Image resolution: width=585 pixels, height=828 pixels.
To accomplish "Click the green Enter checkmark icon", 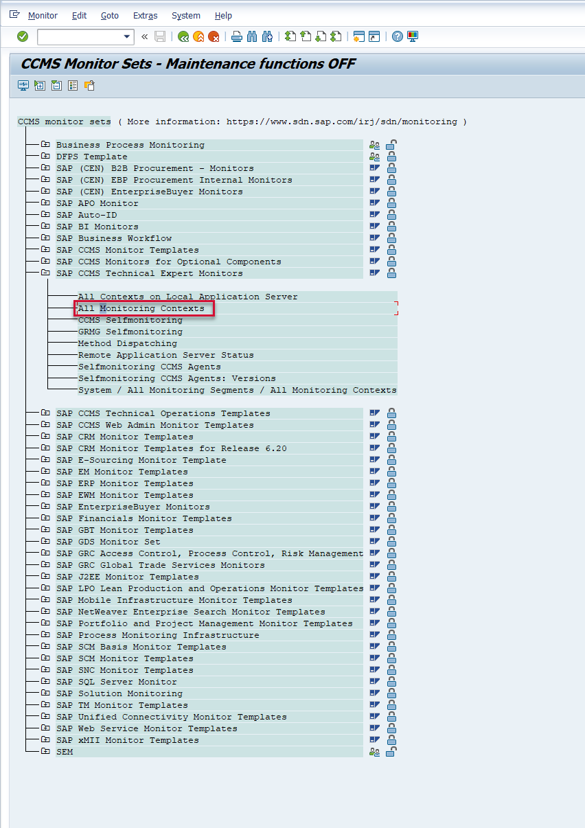I will 23,36.
